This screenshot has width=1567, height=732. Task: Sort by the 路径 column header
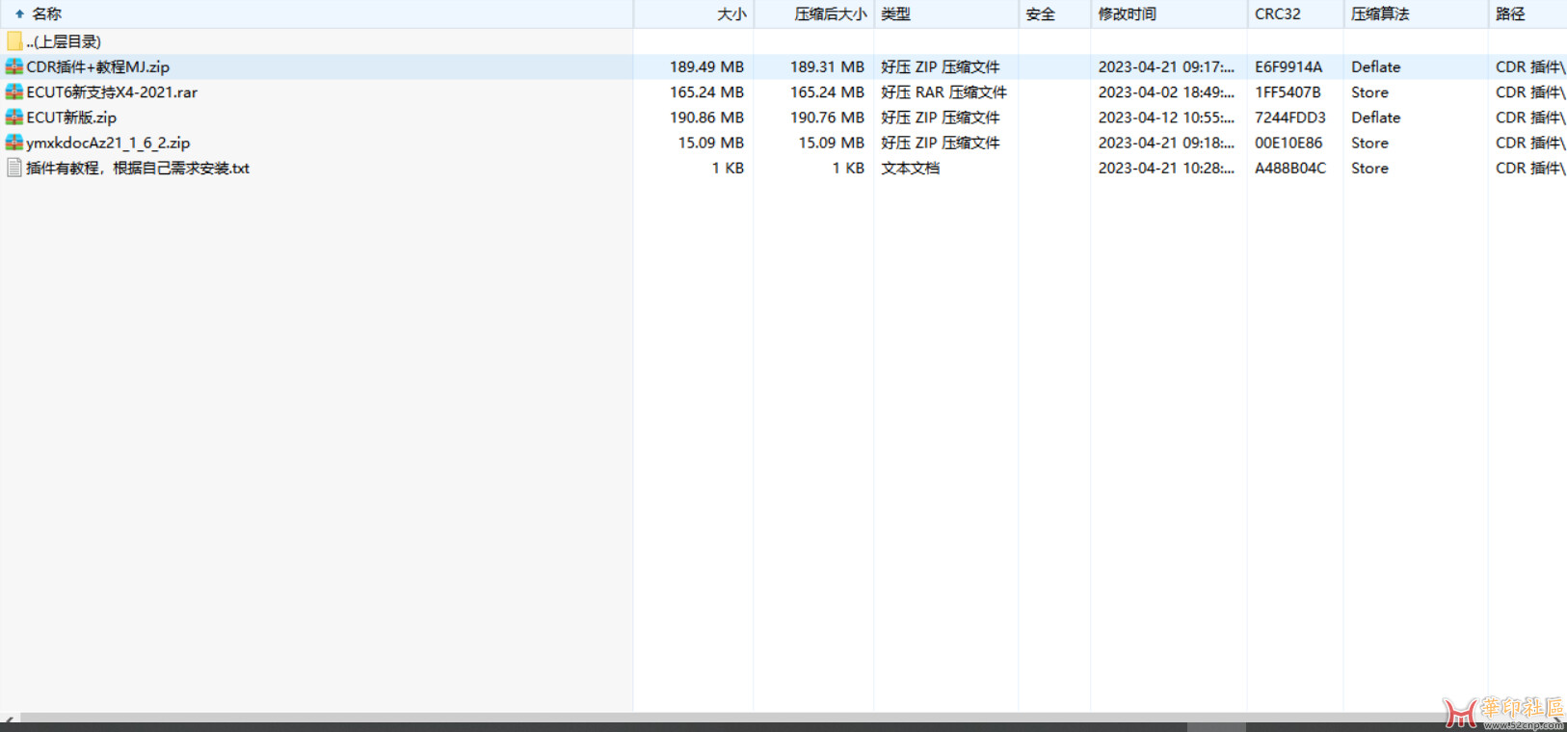pos(1527,13)
